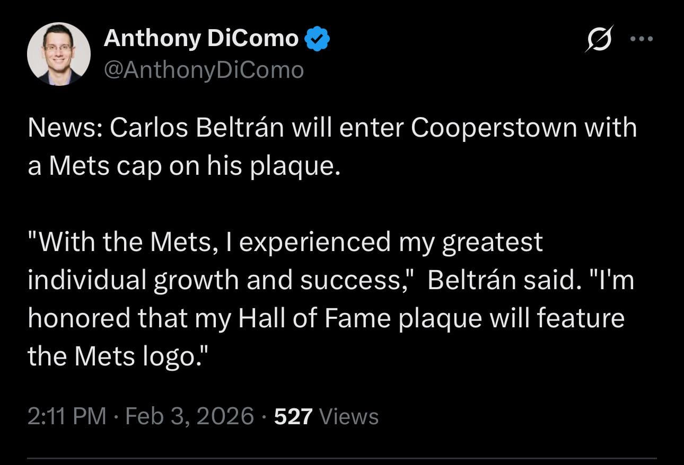Viewport: 684px width, 465px height.
Task: Open Anthony DiComo's display name link
Action: tap(201, 37)
